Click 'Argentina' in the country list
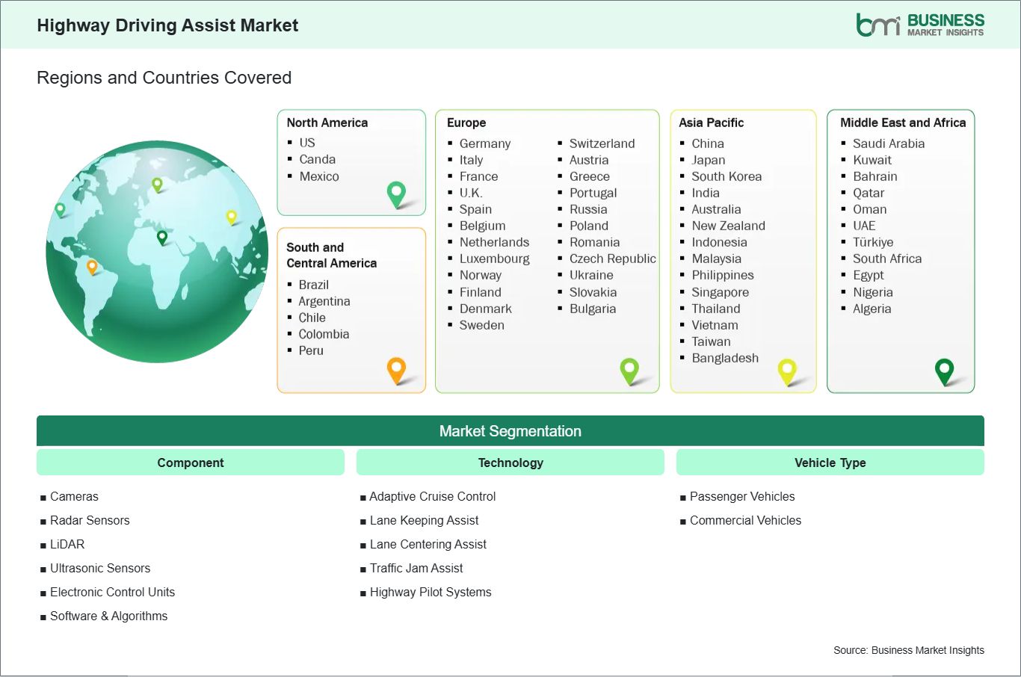Viewport: 1021px width, 677px height. coord(324,301)
